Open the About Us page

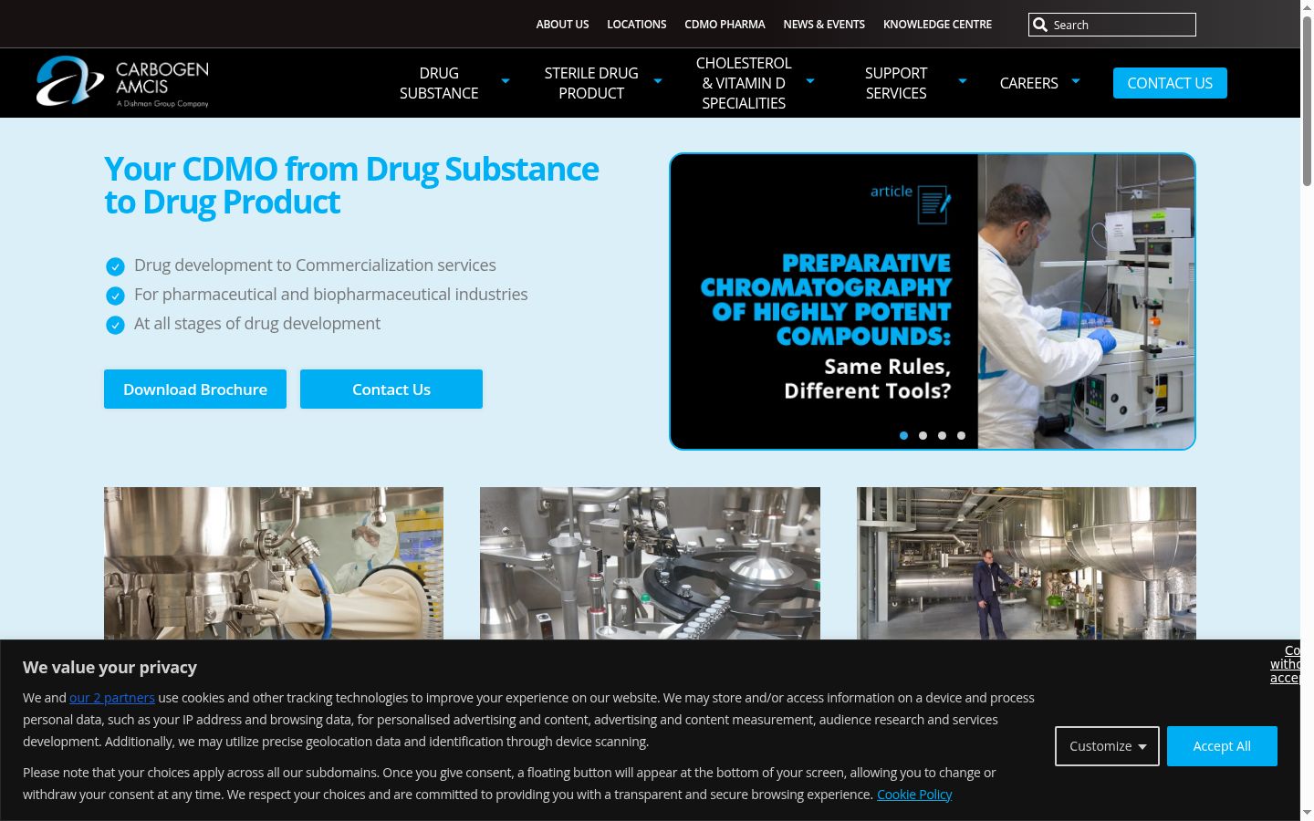(562, 25)
